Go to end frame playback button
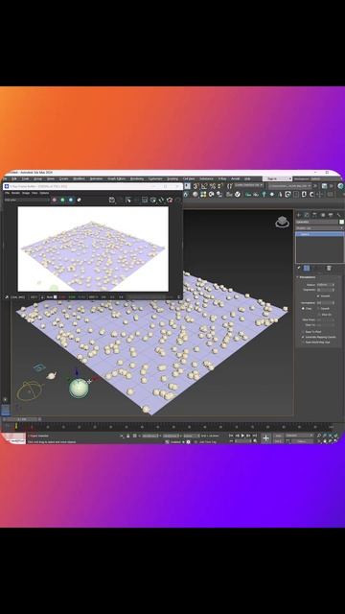The height and width of the screenshot is (614, 345). click(x=254, y=436)
